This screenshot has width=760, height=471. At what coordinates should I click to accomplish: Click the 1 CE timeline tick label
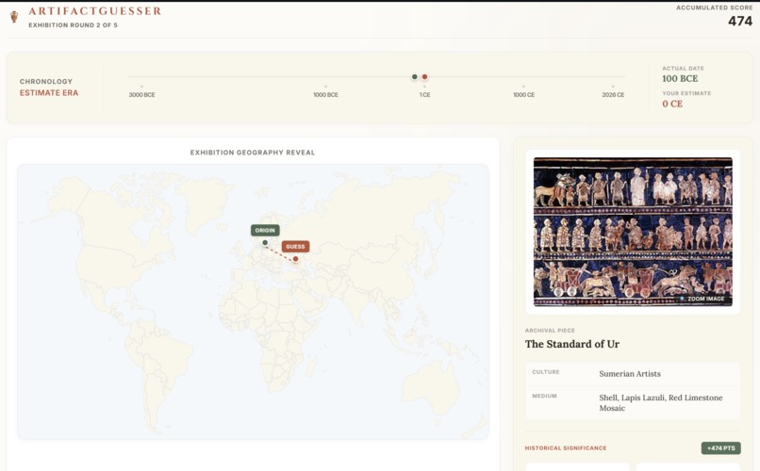click(x=425, y=95)
